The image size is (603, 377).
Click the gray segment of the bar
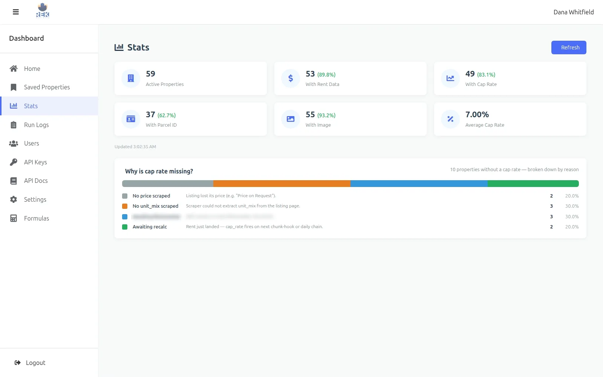[x=168, y=184]
